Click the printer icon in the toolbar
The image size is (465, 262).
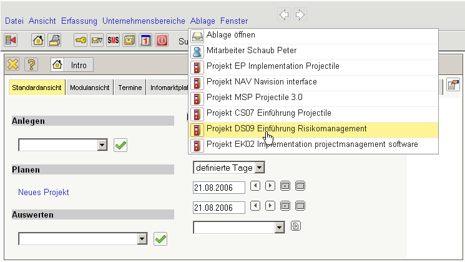coord(54,41)
